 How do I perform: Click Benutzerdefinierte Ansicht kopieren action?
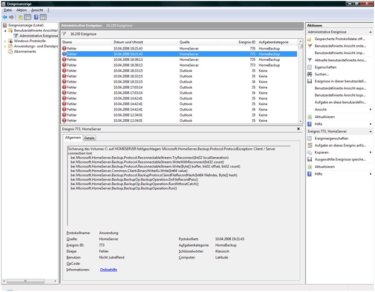tap(340, 95)
